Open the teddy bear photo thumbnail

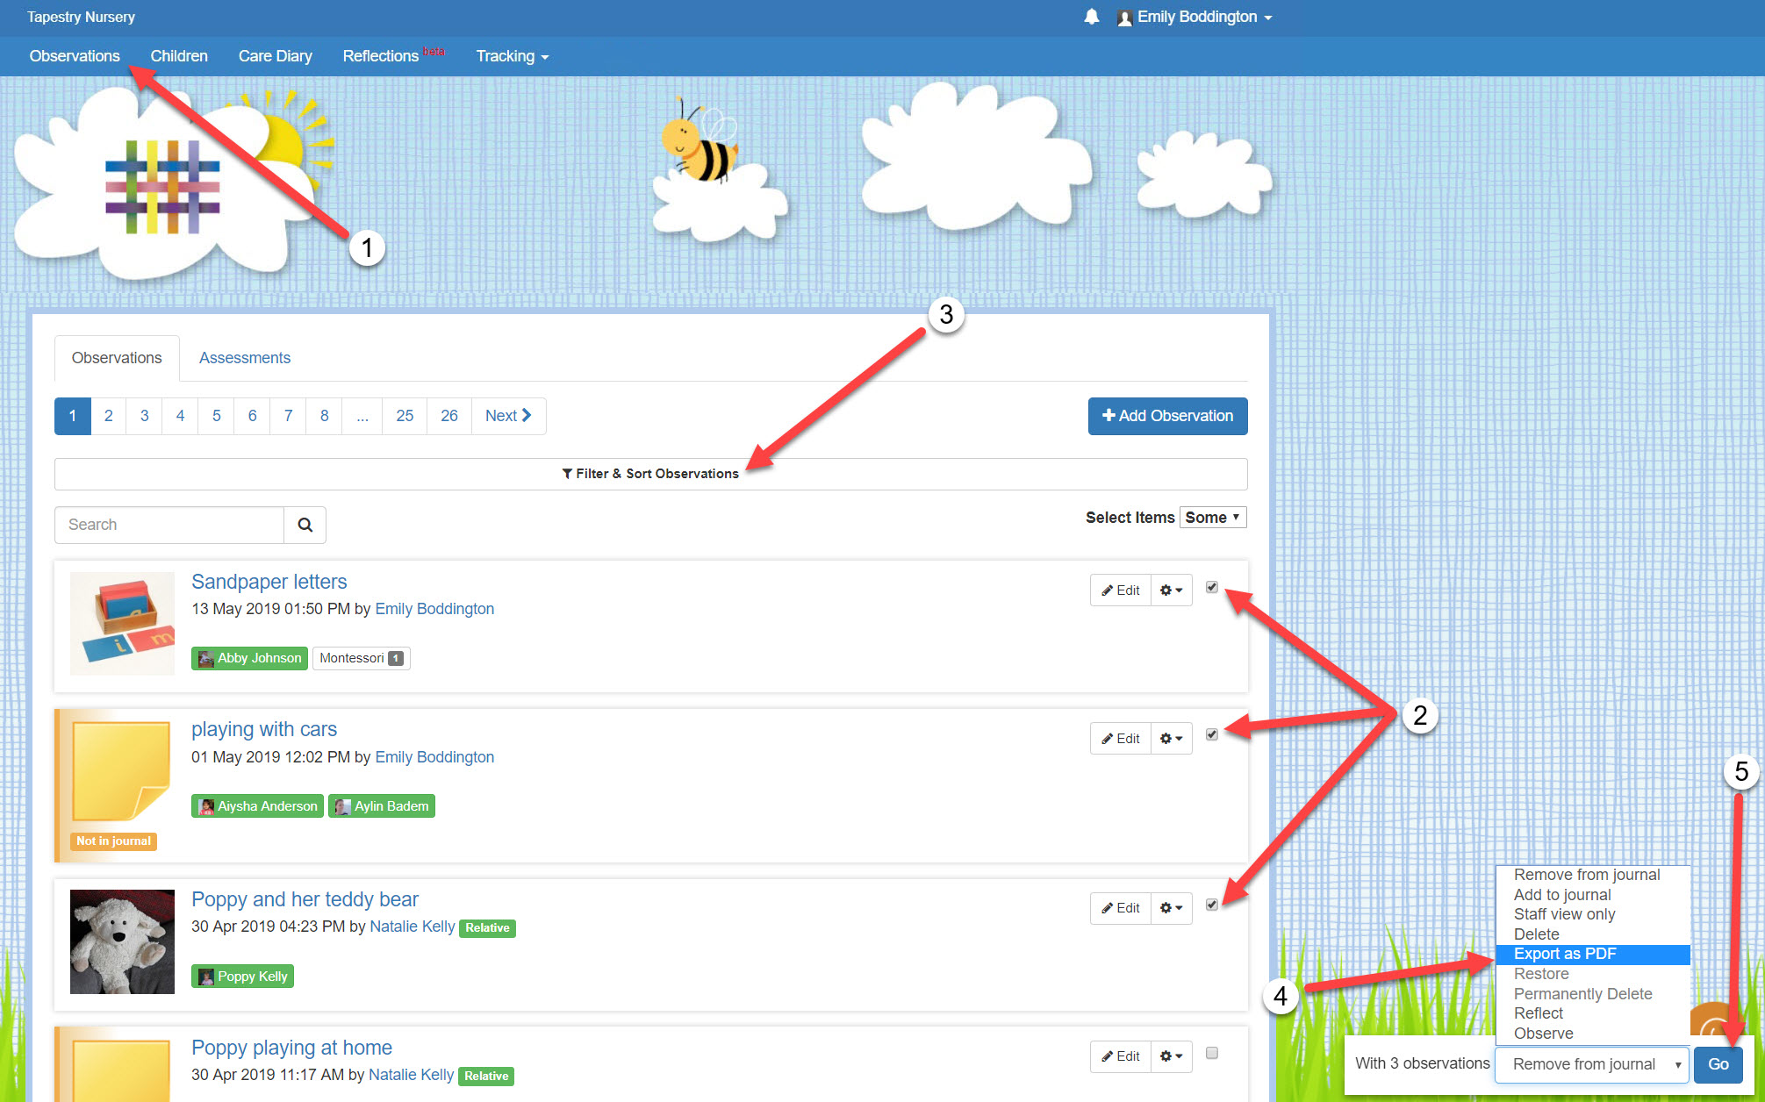(x=122, y=941)
